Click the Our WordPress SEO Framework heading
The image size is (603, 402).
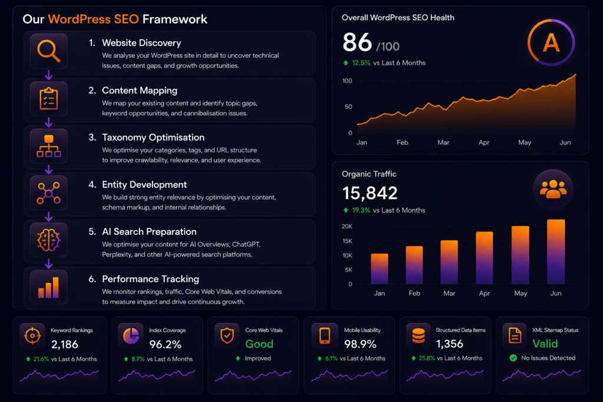[115, 19]
